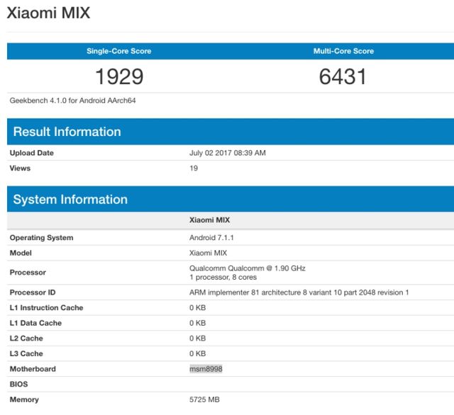Select the Multi-Core Score header

[343, 51]
